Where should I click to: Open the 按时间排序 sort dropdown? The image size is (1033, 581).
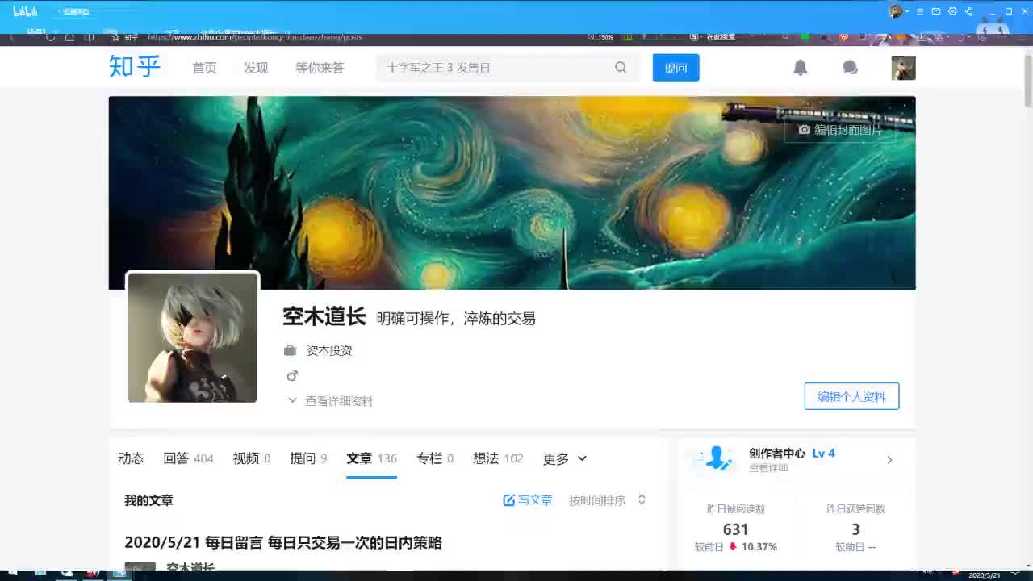click(x=607, y=500)
